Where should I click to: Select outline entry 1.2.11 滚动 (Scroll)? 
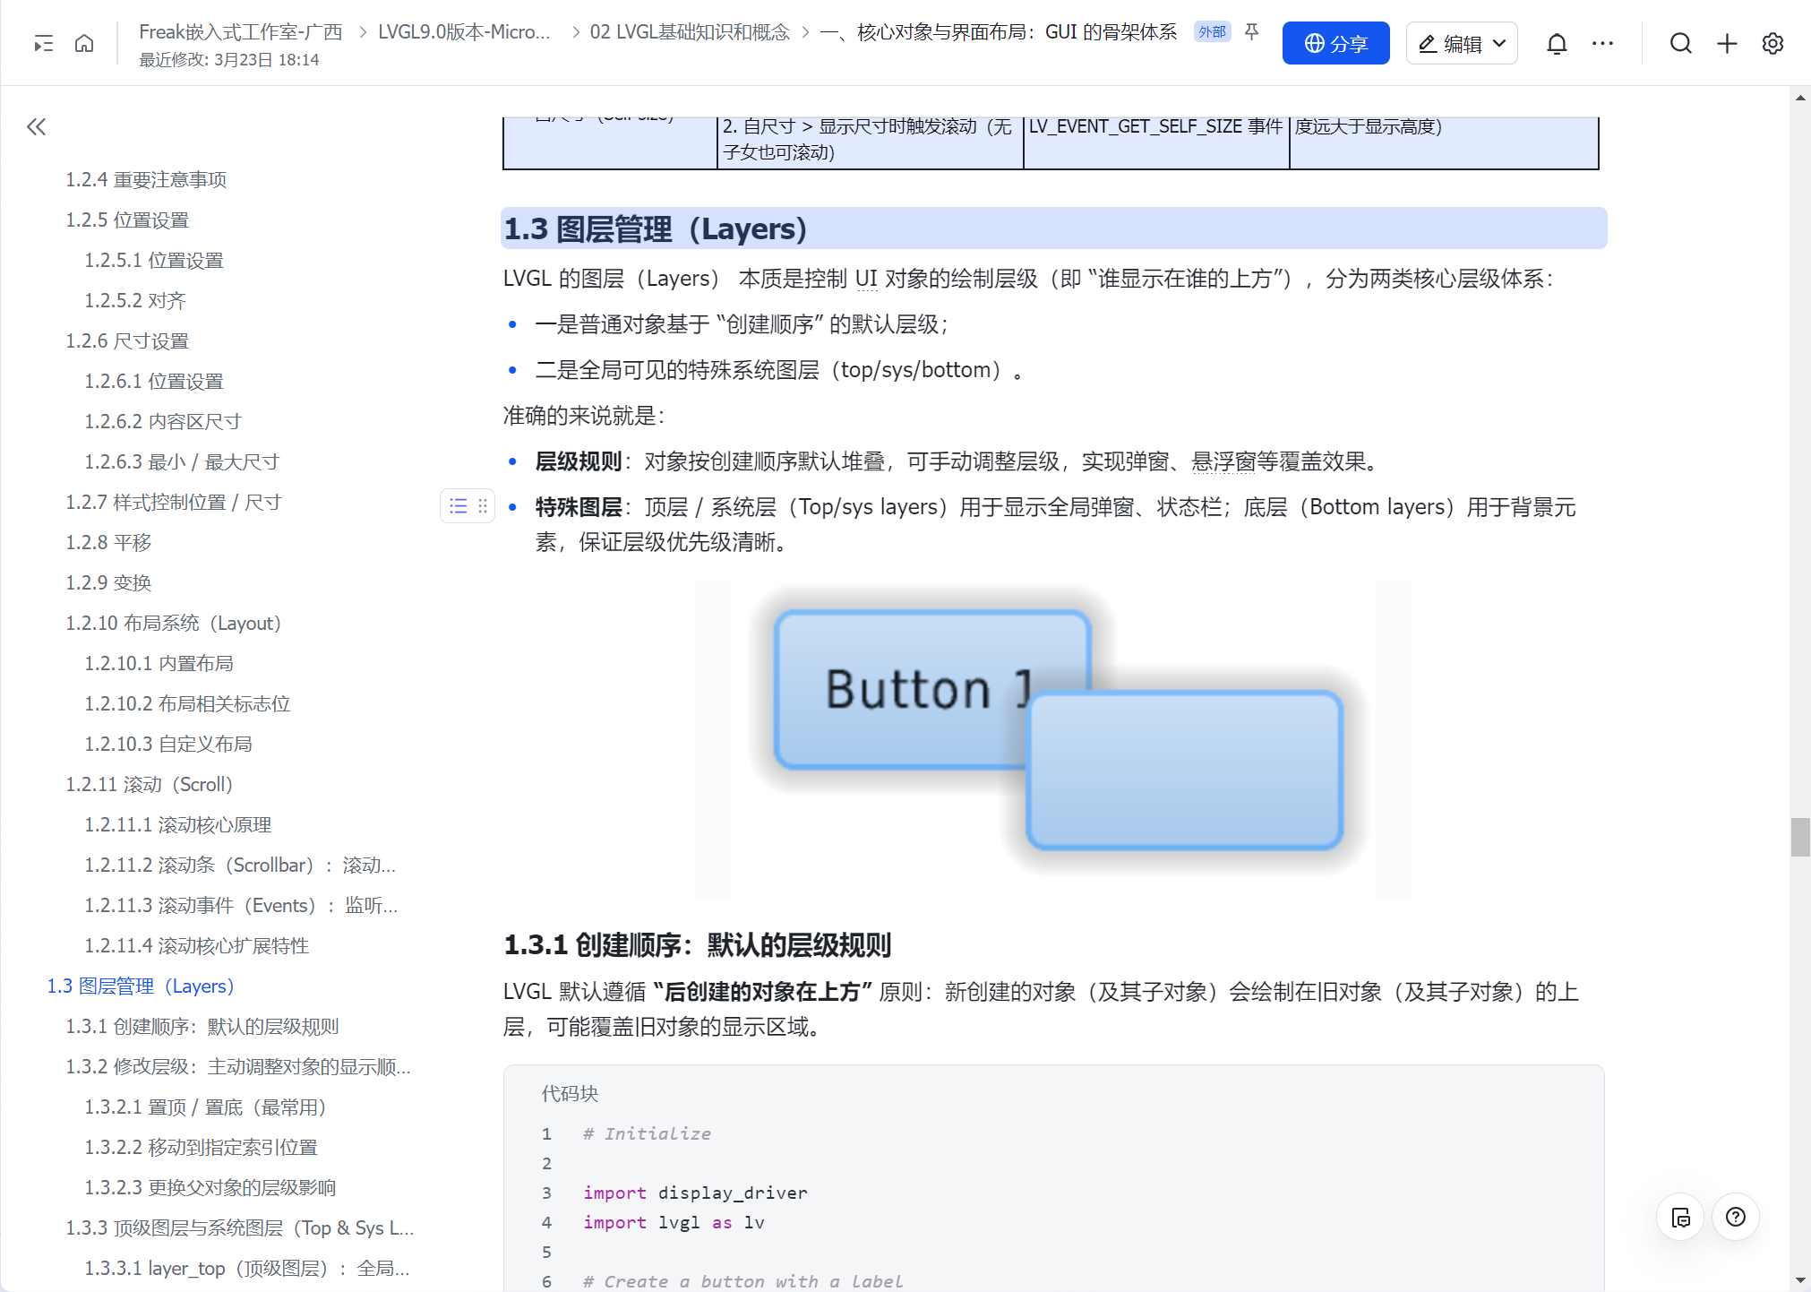click(x=149, y=784)
